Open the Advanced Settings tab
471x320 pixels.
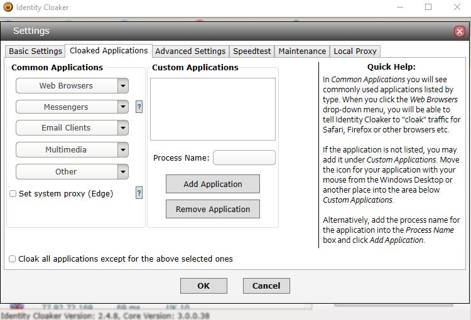pos(190,51)
